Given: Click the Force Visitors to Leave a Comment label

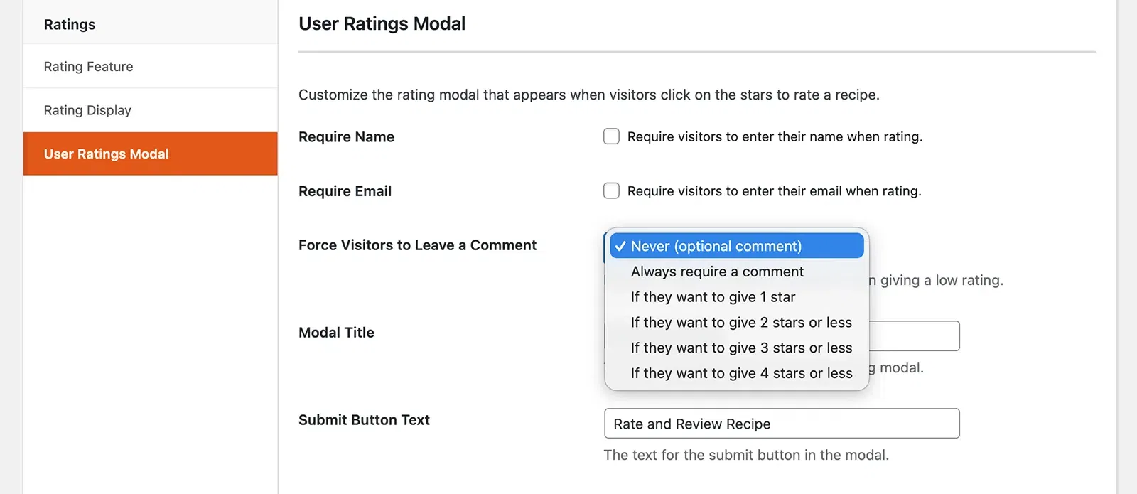Looking at the screenshot, I should 416,245.
